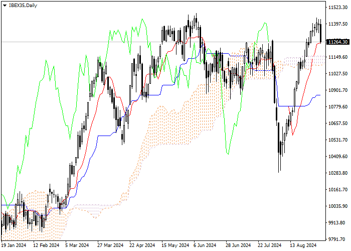Click the 10409.60 price level
Screen dimensions: 351x251
(338, 157)
